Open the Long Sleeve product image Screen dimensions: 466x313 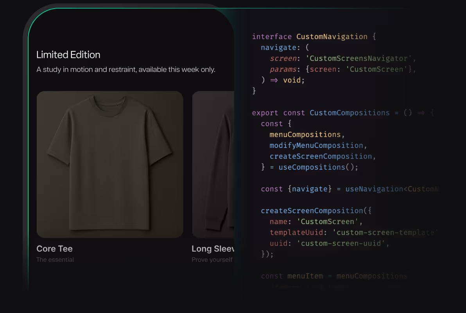click(213, 165)
